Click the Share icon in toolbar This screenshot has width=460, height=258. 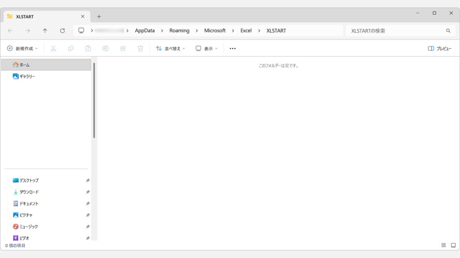click(x=123, y=48)
